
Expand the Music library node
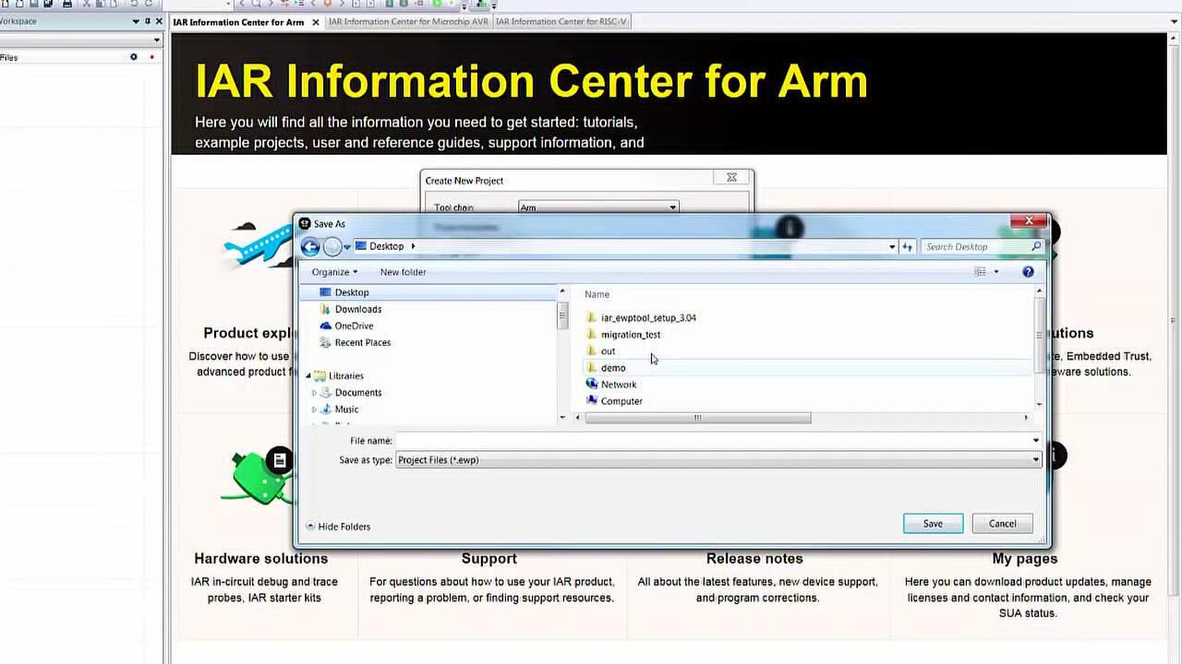[x=314, y=409]
